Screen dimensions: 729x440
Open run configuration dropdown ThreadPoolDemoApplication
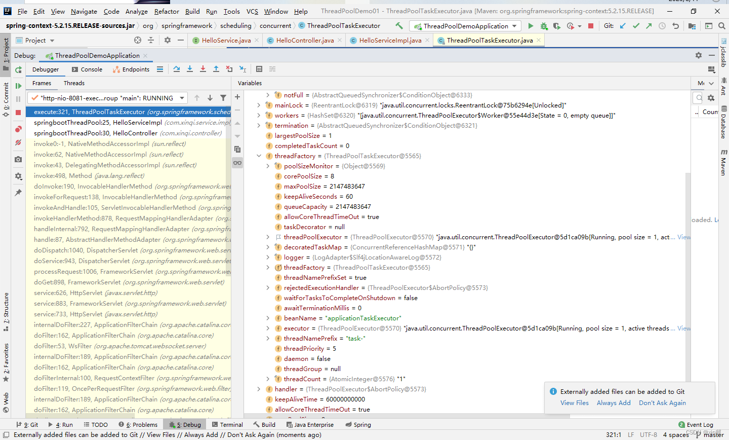465,26
